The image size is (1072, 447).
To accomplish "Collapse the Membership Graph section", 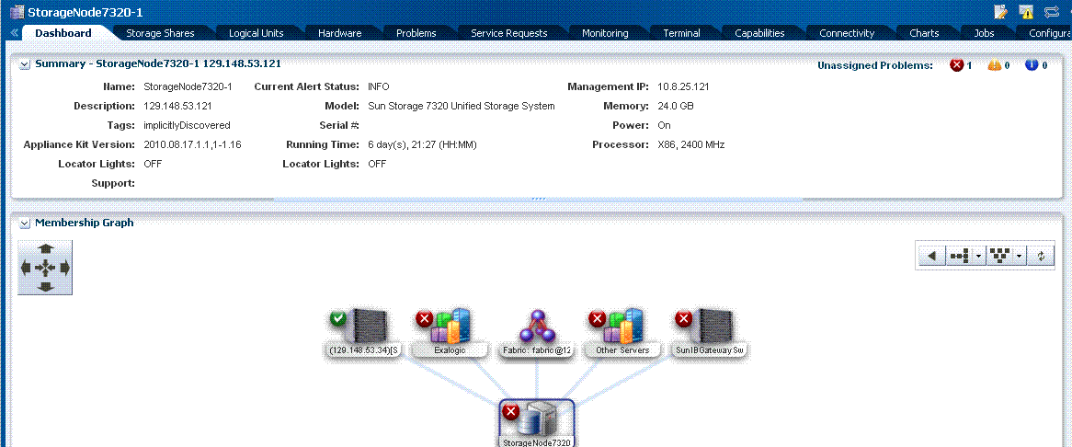I will point(26,223).
